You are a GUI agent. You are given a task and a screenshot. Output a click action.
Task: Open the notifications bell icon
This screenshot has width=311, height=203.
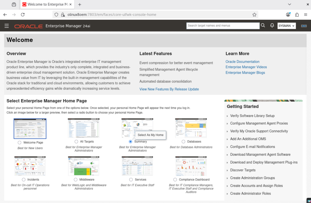point(272,26)
